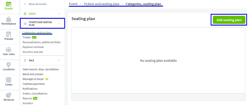The height and width of the screenshot is (105, 248).
Task: Collapse the SALE section chevron
Action: pyautogui.click(x=59, y=60)
